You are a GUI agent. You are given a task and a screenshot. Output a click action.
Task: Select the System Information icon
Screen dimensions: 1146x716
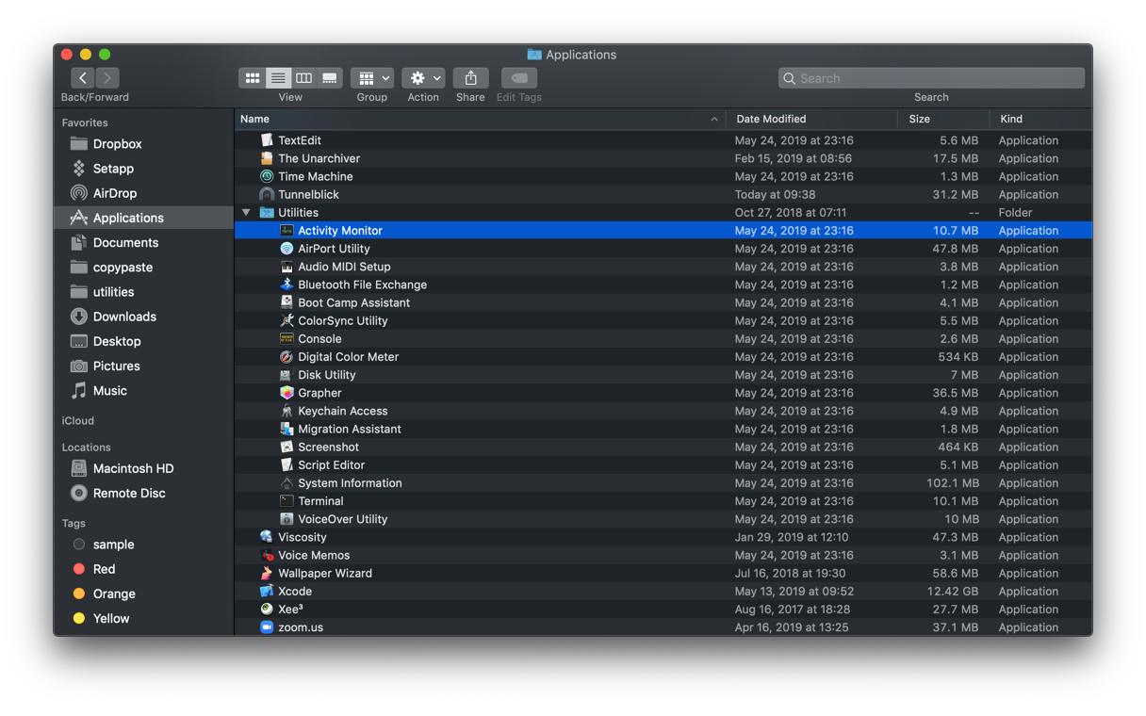[x=286, y=483]
